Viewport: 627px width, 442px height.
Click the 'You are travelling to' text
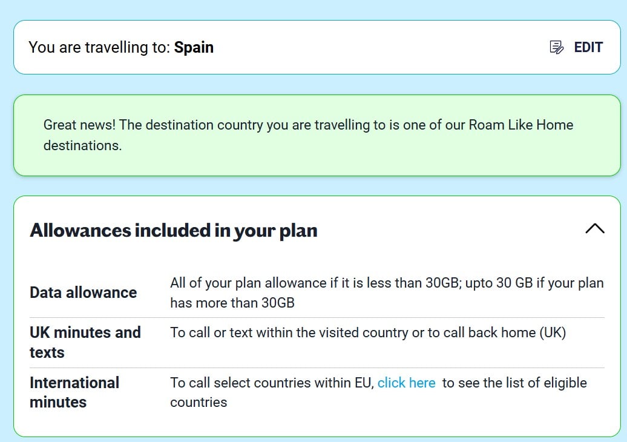click(x=100, y=47)
